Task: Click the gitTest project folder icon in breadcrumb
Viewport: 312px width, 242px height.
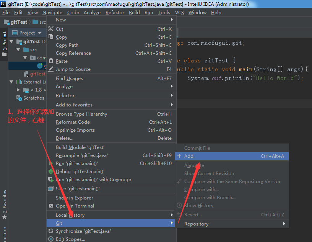Action: (x=6, y=22)
